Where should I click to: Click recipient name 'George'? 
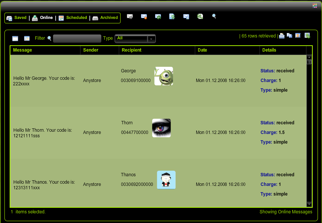[x=128, y=71]
